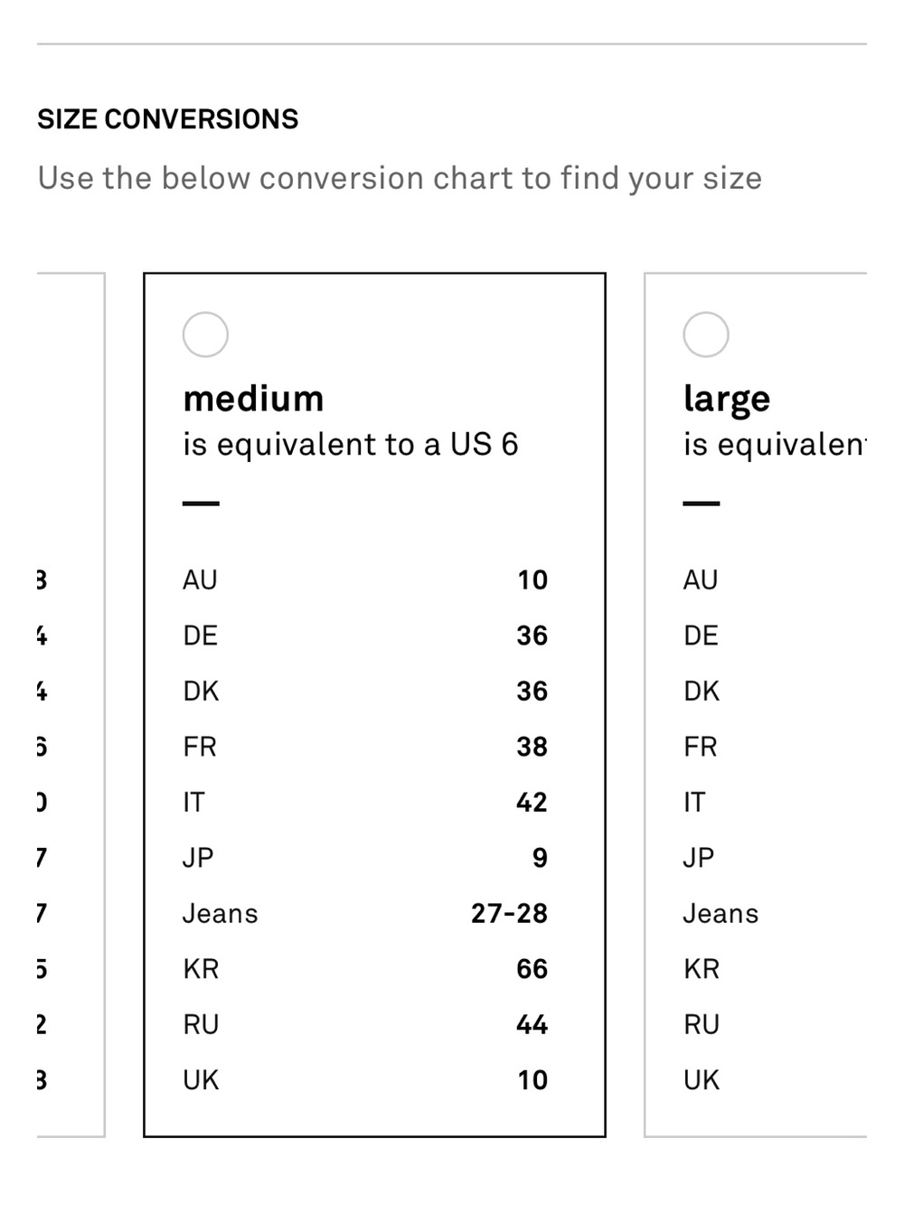Image resolution: width=904 pixels, height=1205 pixels.
Task: Click the Jeans label in large card
Action: pos(720,913)
